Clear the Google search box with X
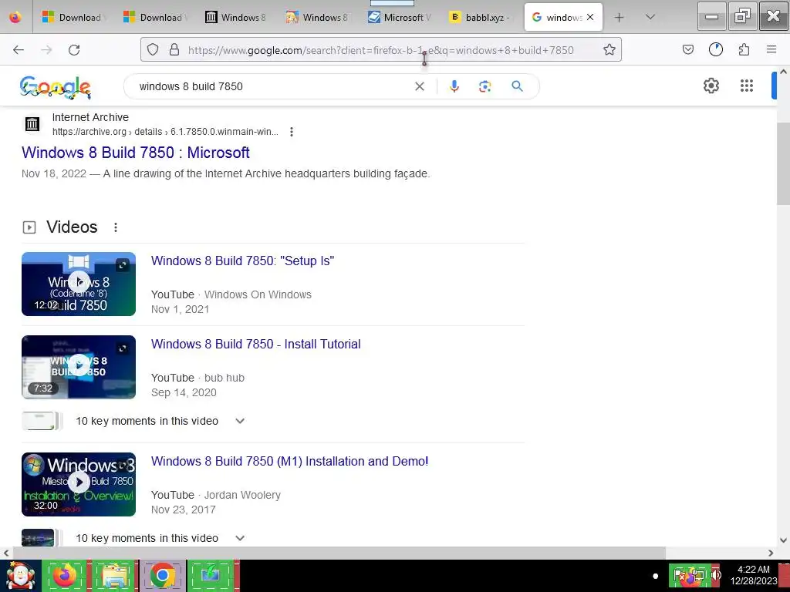 coord(419,86)
